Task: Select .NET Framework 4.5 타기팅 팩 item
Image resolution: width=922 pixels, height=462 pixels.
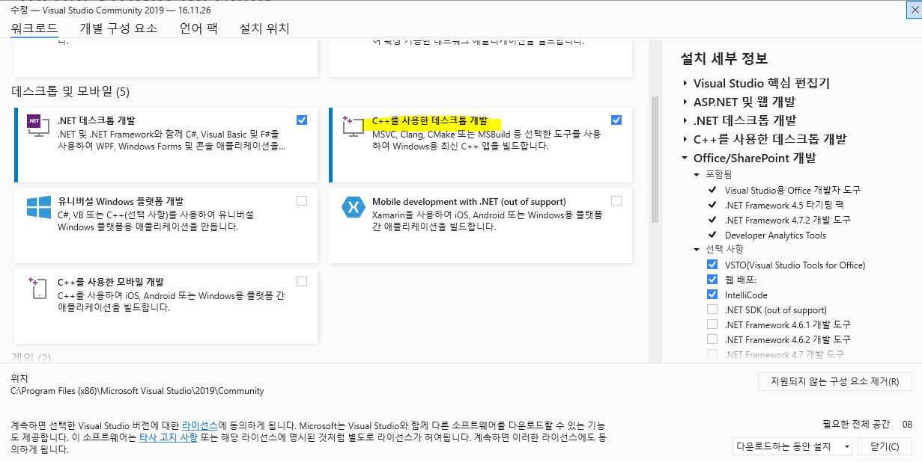Action: (785, 205)
